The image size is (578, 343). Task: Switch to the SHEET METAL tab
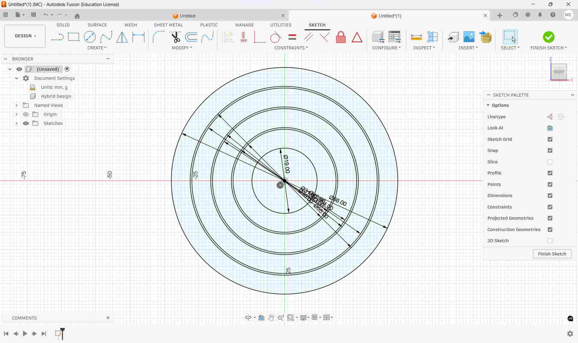pos(168,25)
